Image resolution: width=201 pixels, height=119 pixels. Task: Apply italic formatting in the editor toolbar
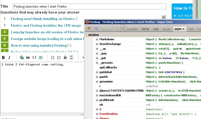9,58
